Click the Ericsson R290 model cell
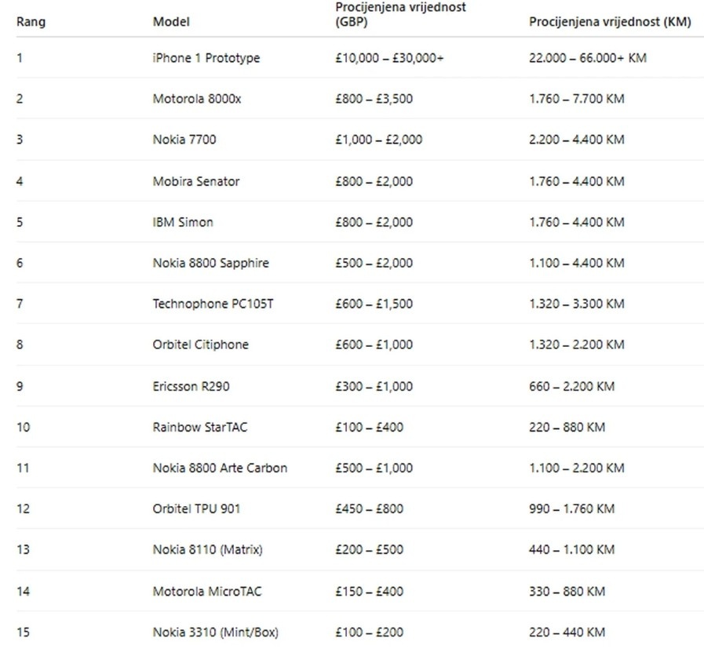 tap(191, 386)
